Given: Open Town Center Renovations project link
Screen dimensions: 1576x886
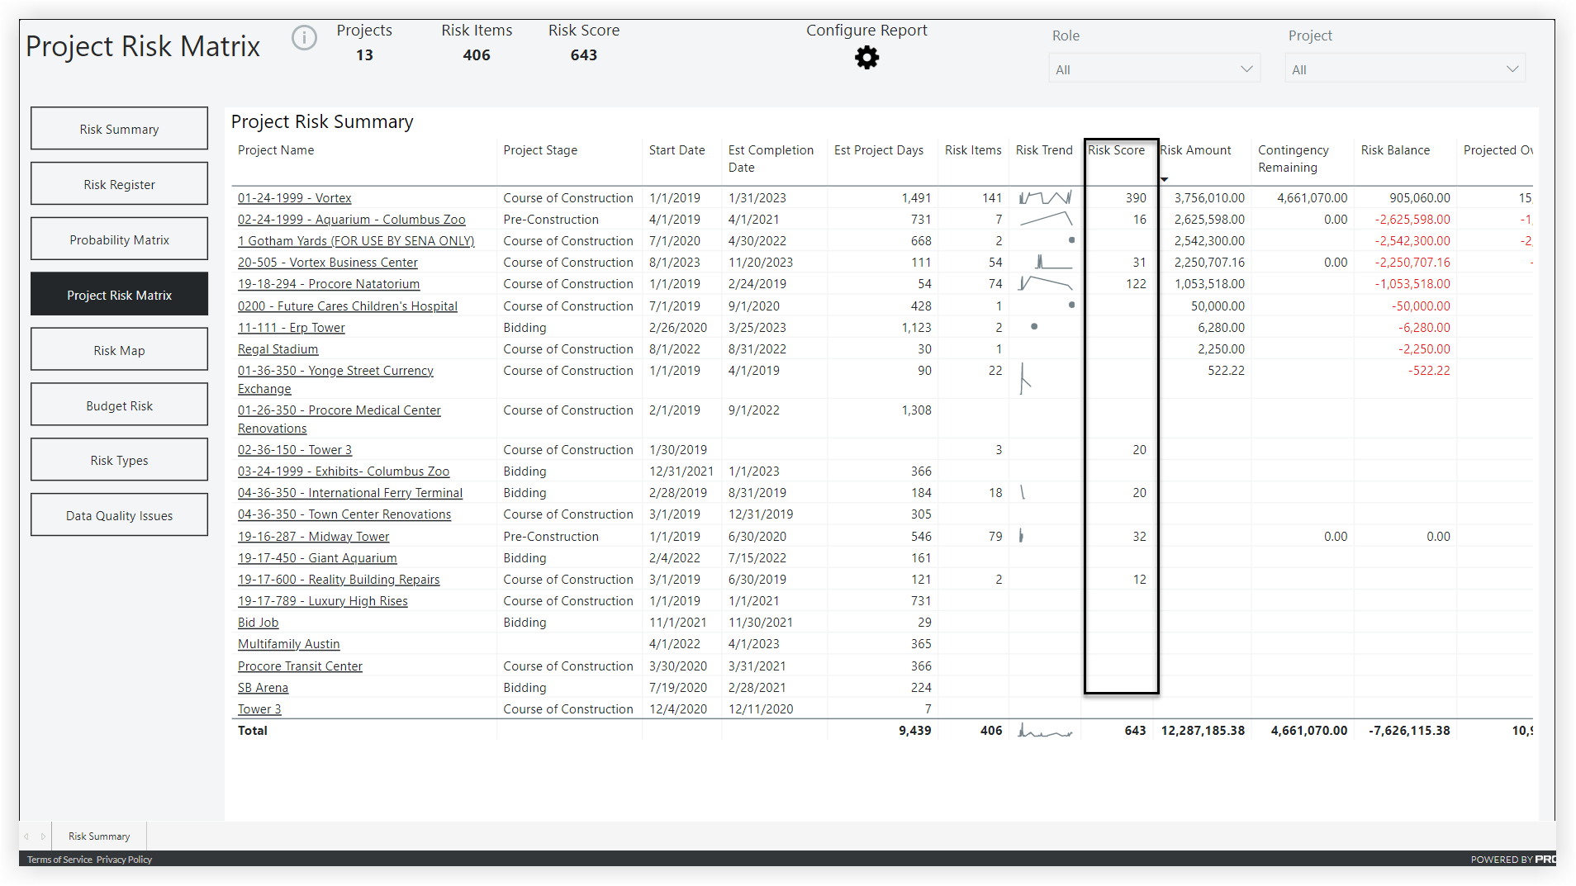Looking at the screenshot, I should point(344,514).
